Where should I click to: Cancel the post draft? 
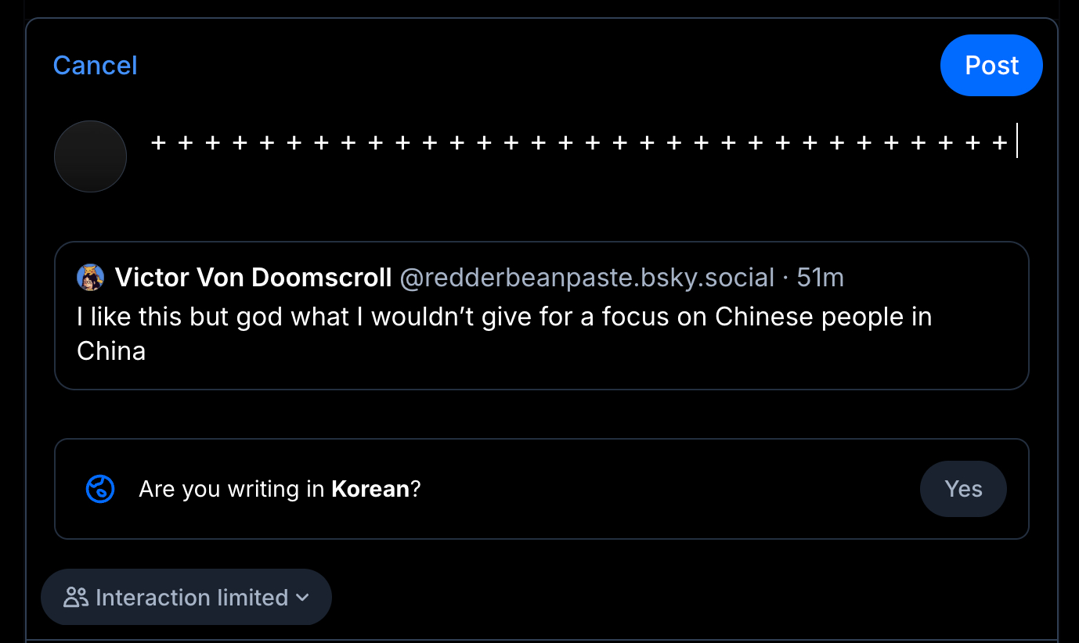(95, 65)
